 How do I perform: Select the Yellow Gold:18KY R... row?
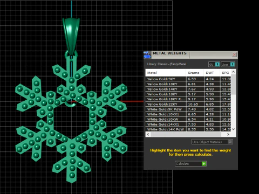[x=188, y=99]
